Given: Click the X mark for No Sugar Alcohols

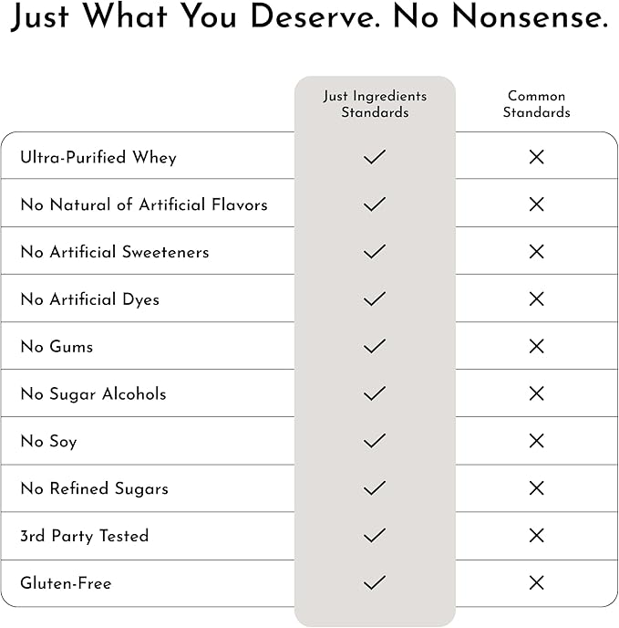Looking at the screenshot, I should coord(536,393).
